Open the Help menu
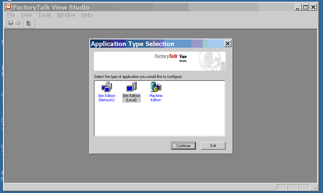The height and width of the screenshot is (193, 323). pos(87,15)
